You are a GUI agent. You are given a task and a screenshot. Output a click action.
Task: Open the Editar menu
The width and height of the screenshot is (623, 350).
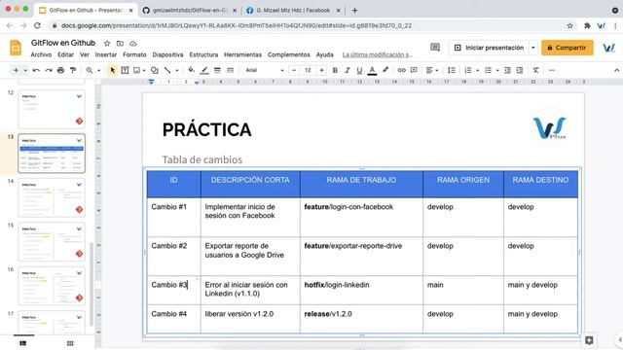(x=65, y=54)
